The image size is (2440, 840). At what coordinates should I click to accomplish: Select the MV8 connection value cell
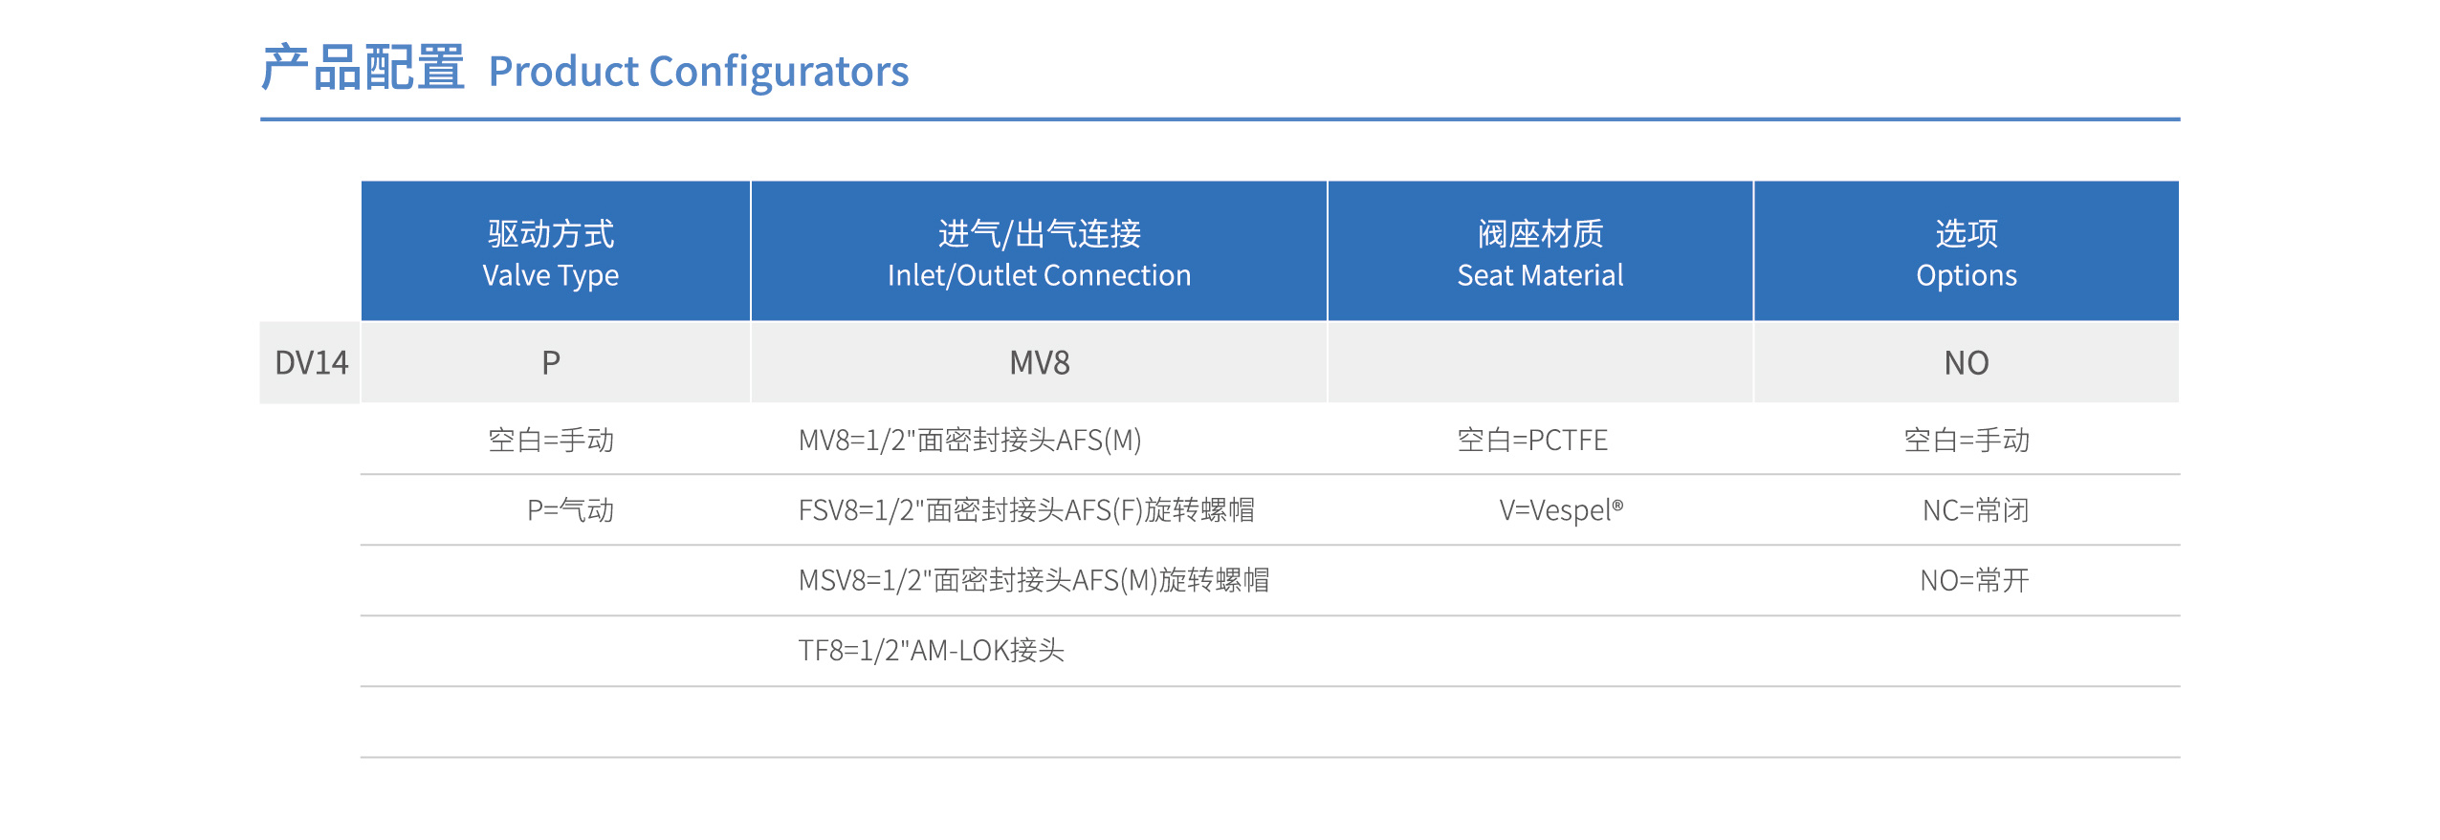1040,363
